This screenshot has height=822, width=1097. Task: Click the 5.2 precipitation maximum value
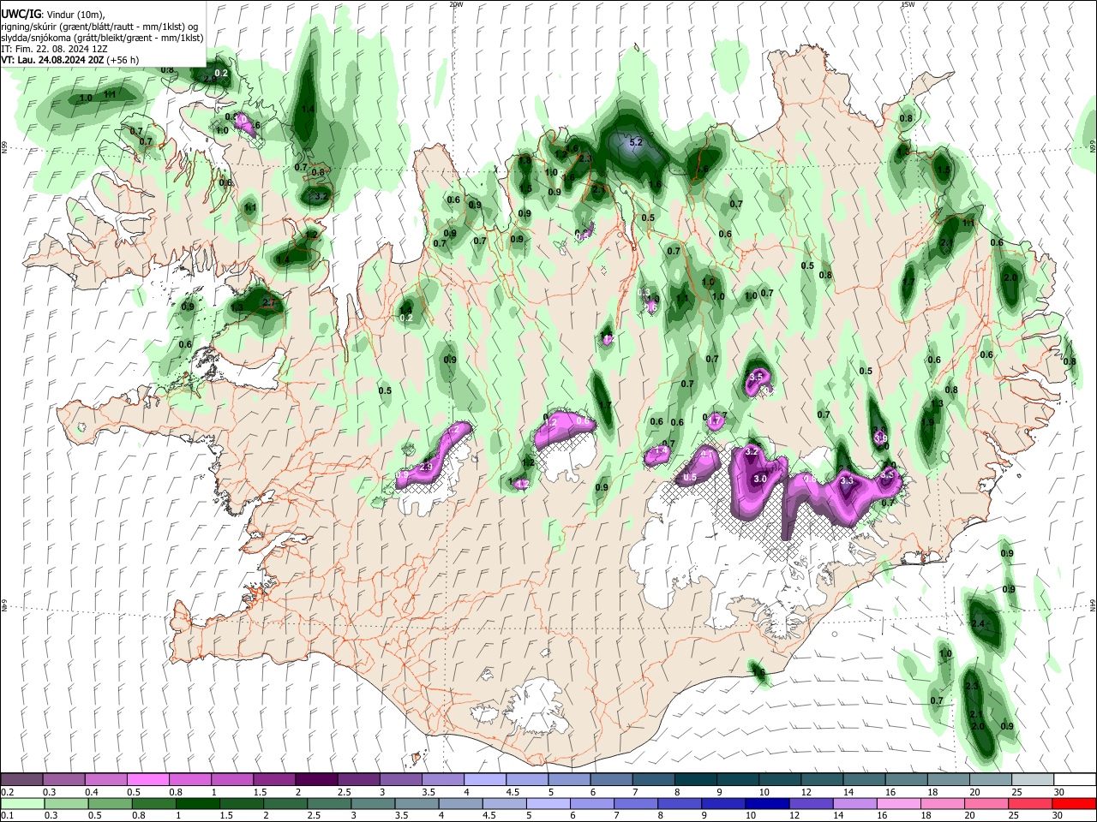(636, 142)
